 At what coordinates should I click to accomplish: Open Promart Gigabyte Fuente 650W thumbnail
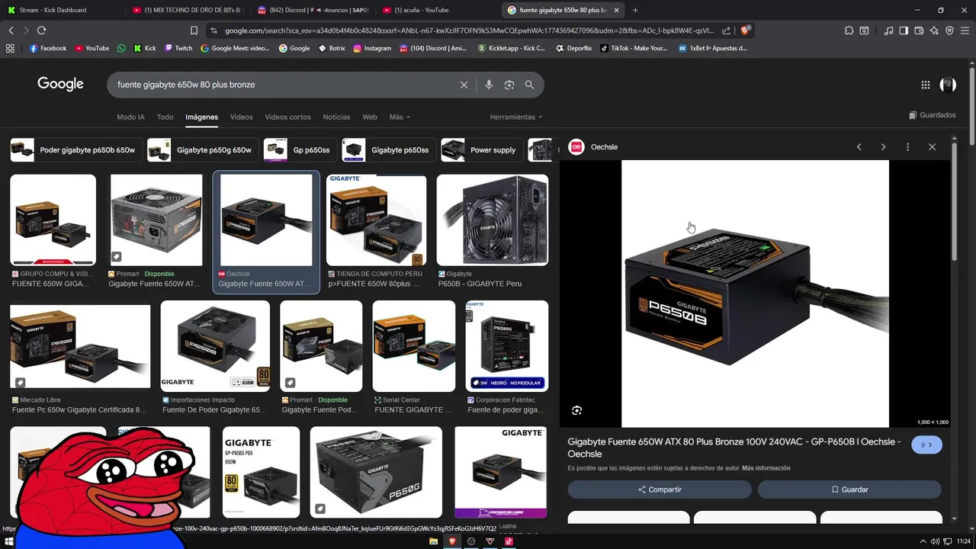(x=156, y=220)
